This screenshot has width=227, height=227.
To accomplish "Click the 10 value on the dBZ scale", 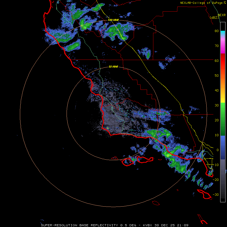I will coord(217,135).
